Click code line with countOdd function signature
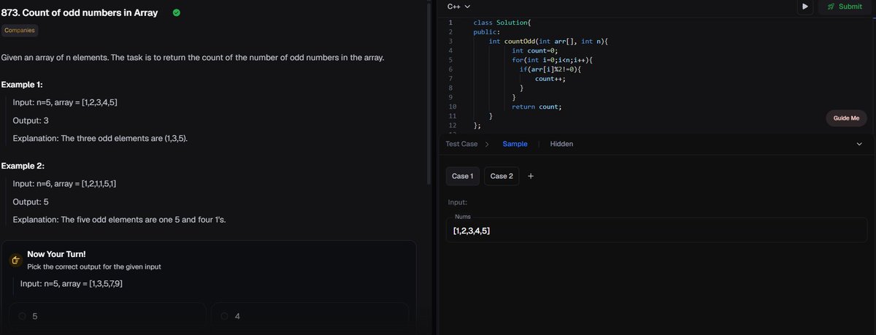This screenshot has width=876, height=335. click(548, 41)
